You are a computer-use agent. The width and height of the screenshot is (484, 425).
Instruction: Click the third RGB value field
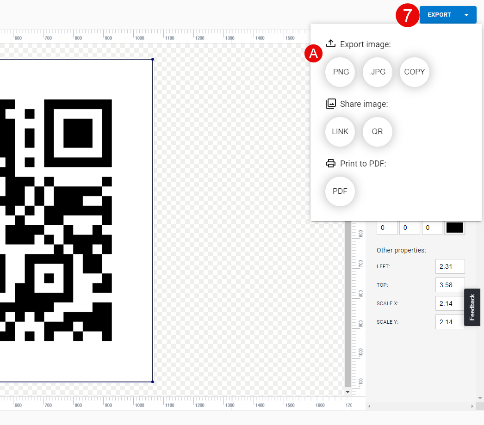432,228
